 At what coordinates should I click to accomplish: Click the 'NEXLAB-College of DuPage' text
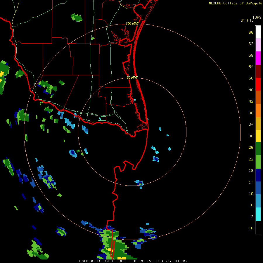click(233, 3)
